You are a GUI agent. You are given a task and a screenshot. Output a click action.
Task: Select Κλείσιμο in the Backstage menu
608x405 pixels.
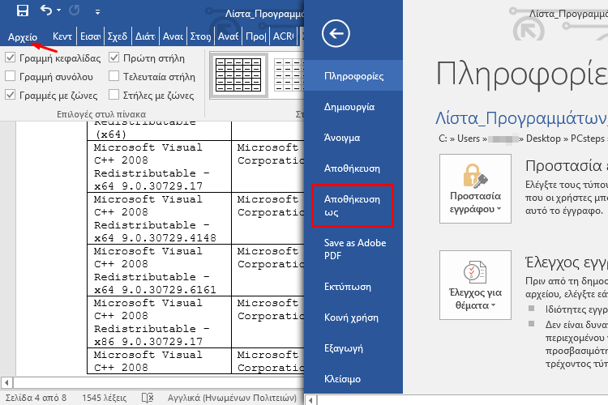[353, 379]
